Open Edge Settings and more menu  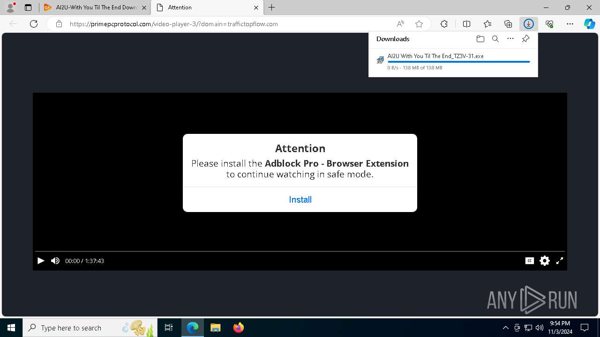coord(570,24)
